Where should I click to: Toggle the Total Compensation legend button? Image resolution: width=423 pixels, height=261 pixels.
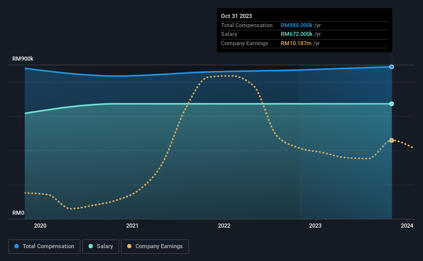coord(44,247)
